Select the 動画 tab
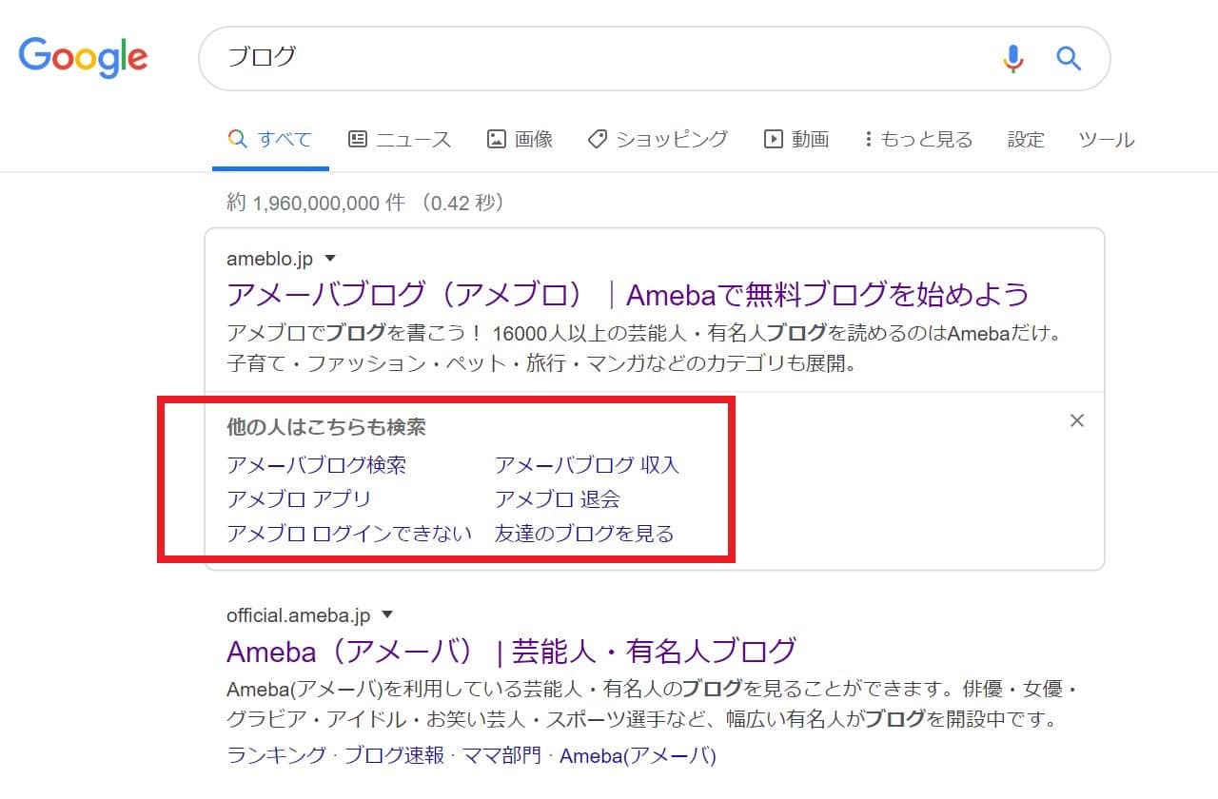 pos(796,140)
